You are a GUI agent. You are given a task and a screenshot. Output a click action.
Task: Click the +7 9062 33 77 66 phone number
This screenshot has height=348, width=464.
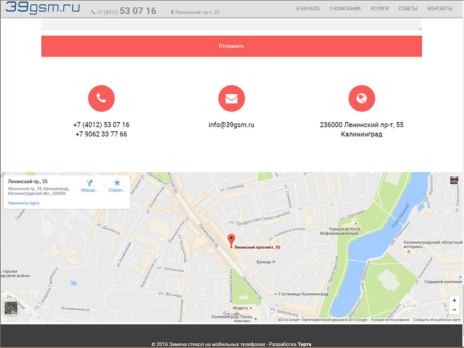(x=101, y=134)
